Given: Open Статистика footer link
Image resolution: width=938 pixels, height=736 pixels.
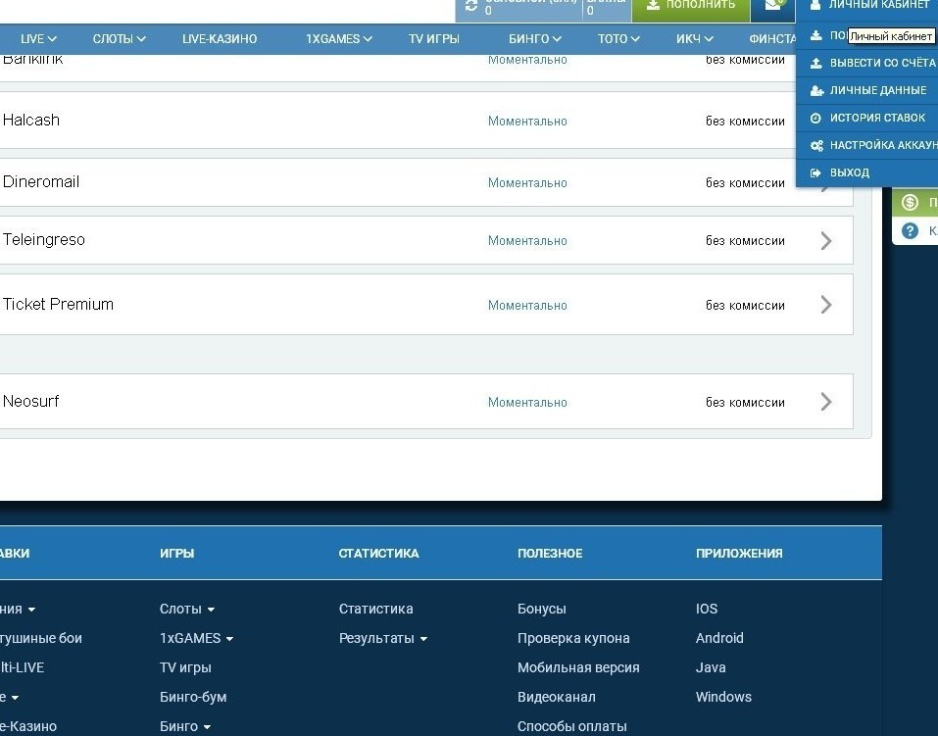Looking at the screenshot, I should coord(375,609).
